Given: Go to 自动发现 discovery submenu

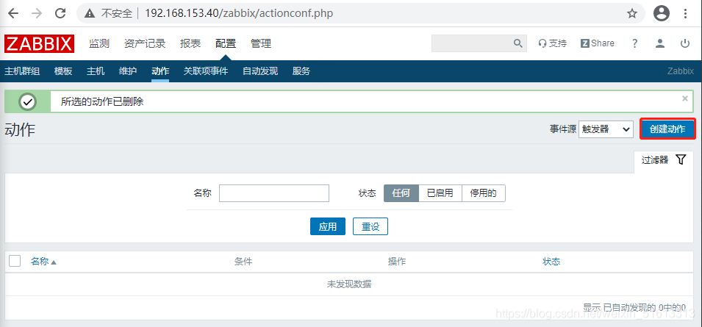Looking at the screenshot, I should [260, 71].
